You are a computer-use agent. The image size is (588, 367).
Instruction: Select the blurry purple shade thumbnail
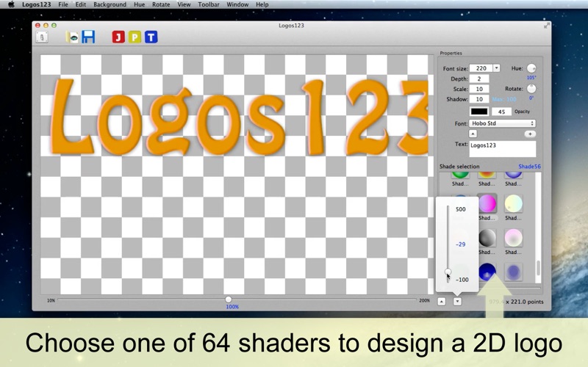513,272
